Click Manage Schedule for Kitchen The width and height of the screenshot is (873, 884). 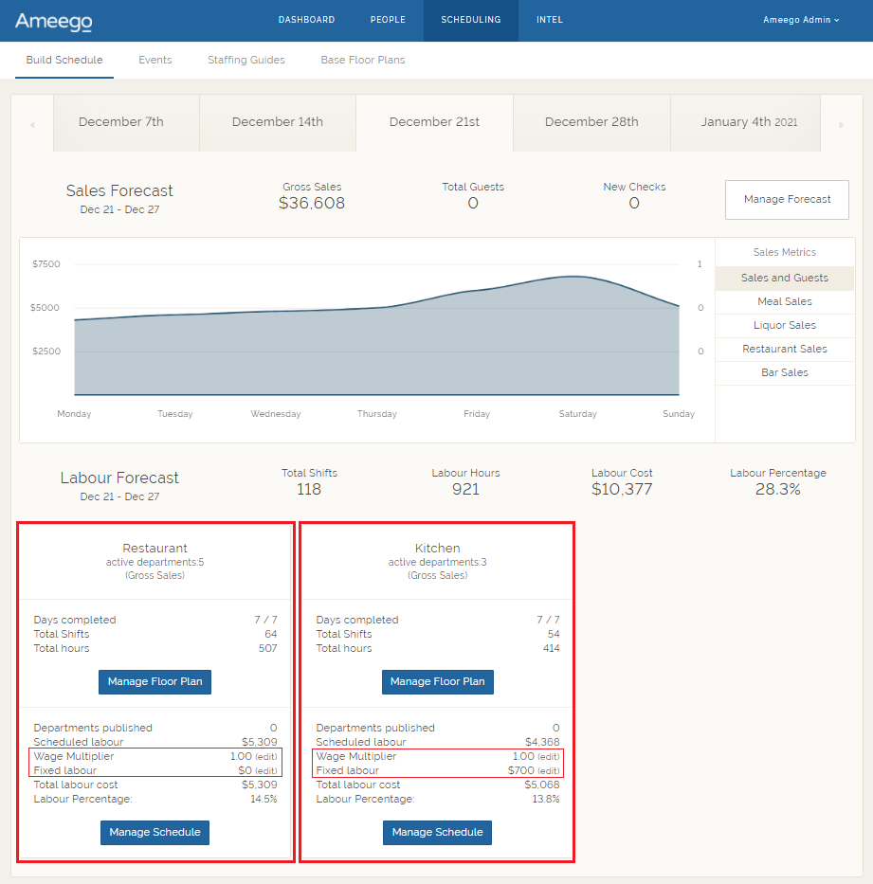tap(437, 832)
